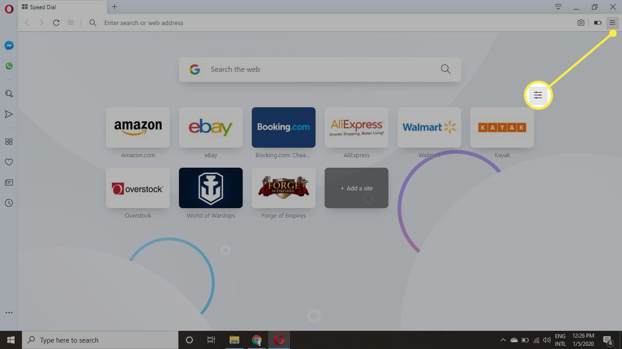Open Bookmarks heart icon in sidebar

click(x=9, y=162)
